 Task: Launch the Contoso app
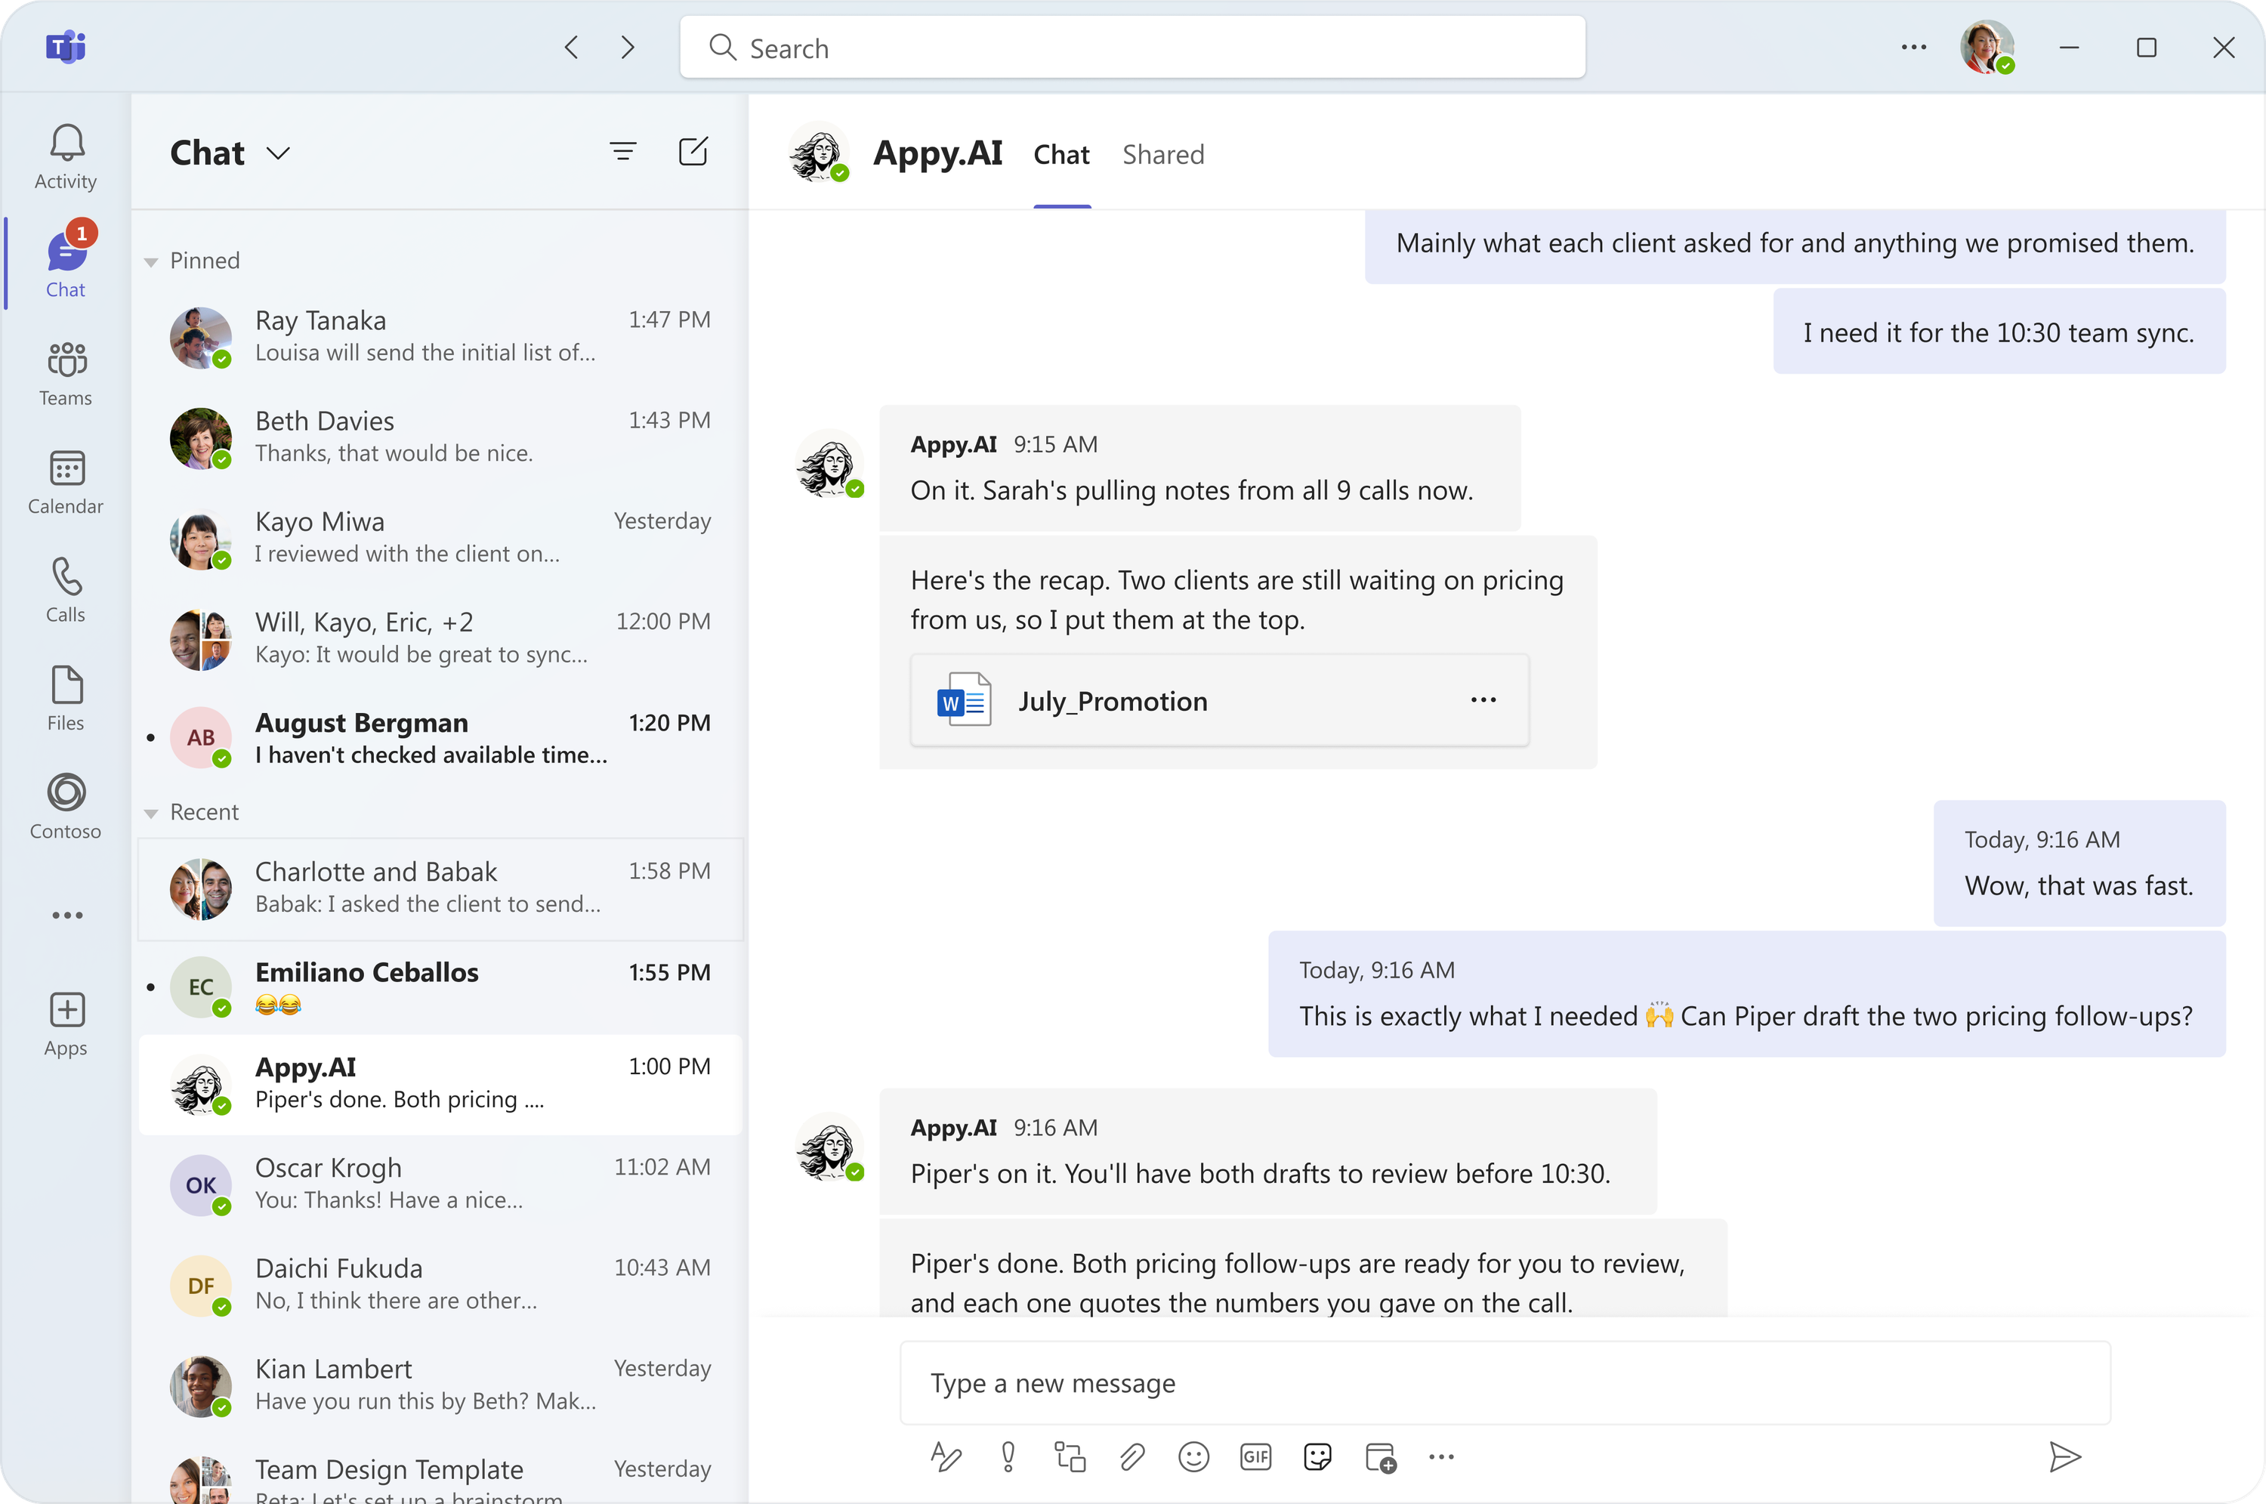click(x=65, y=808)
